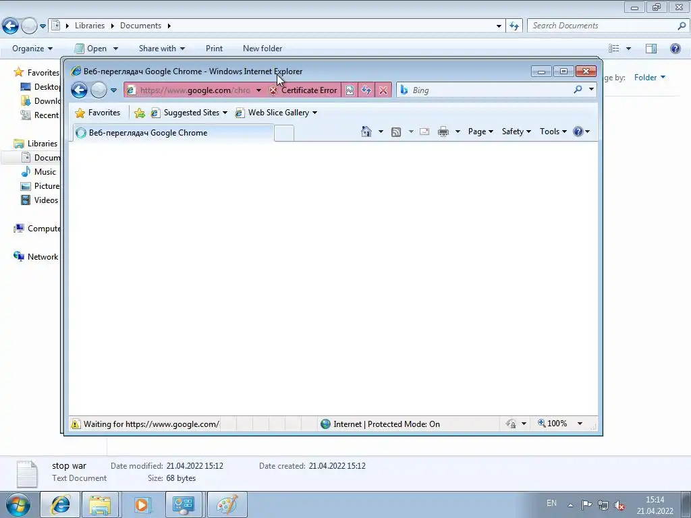Viewport: 691px width, 518px height.
Task: Click Internet Protected Mode status zone
Action: click(381, 424)
